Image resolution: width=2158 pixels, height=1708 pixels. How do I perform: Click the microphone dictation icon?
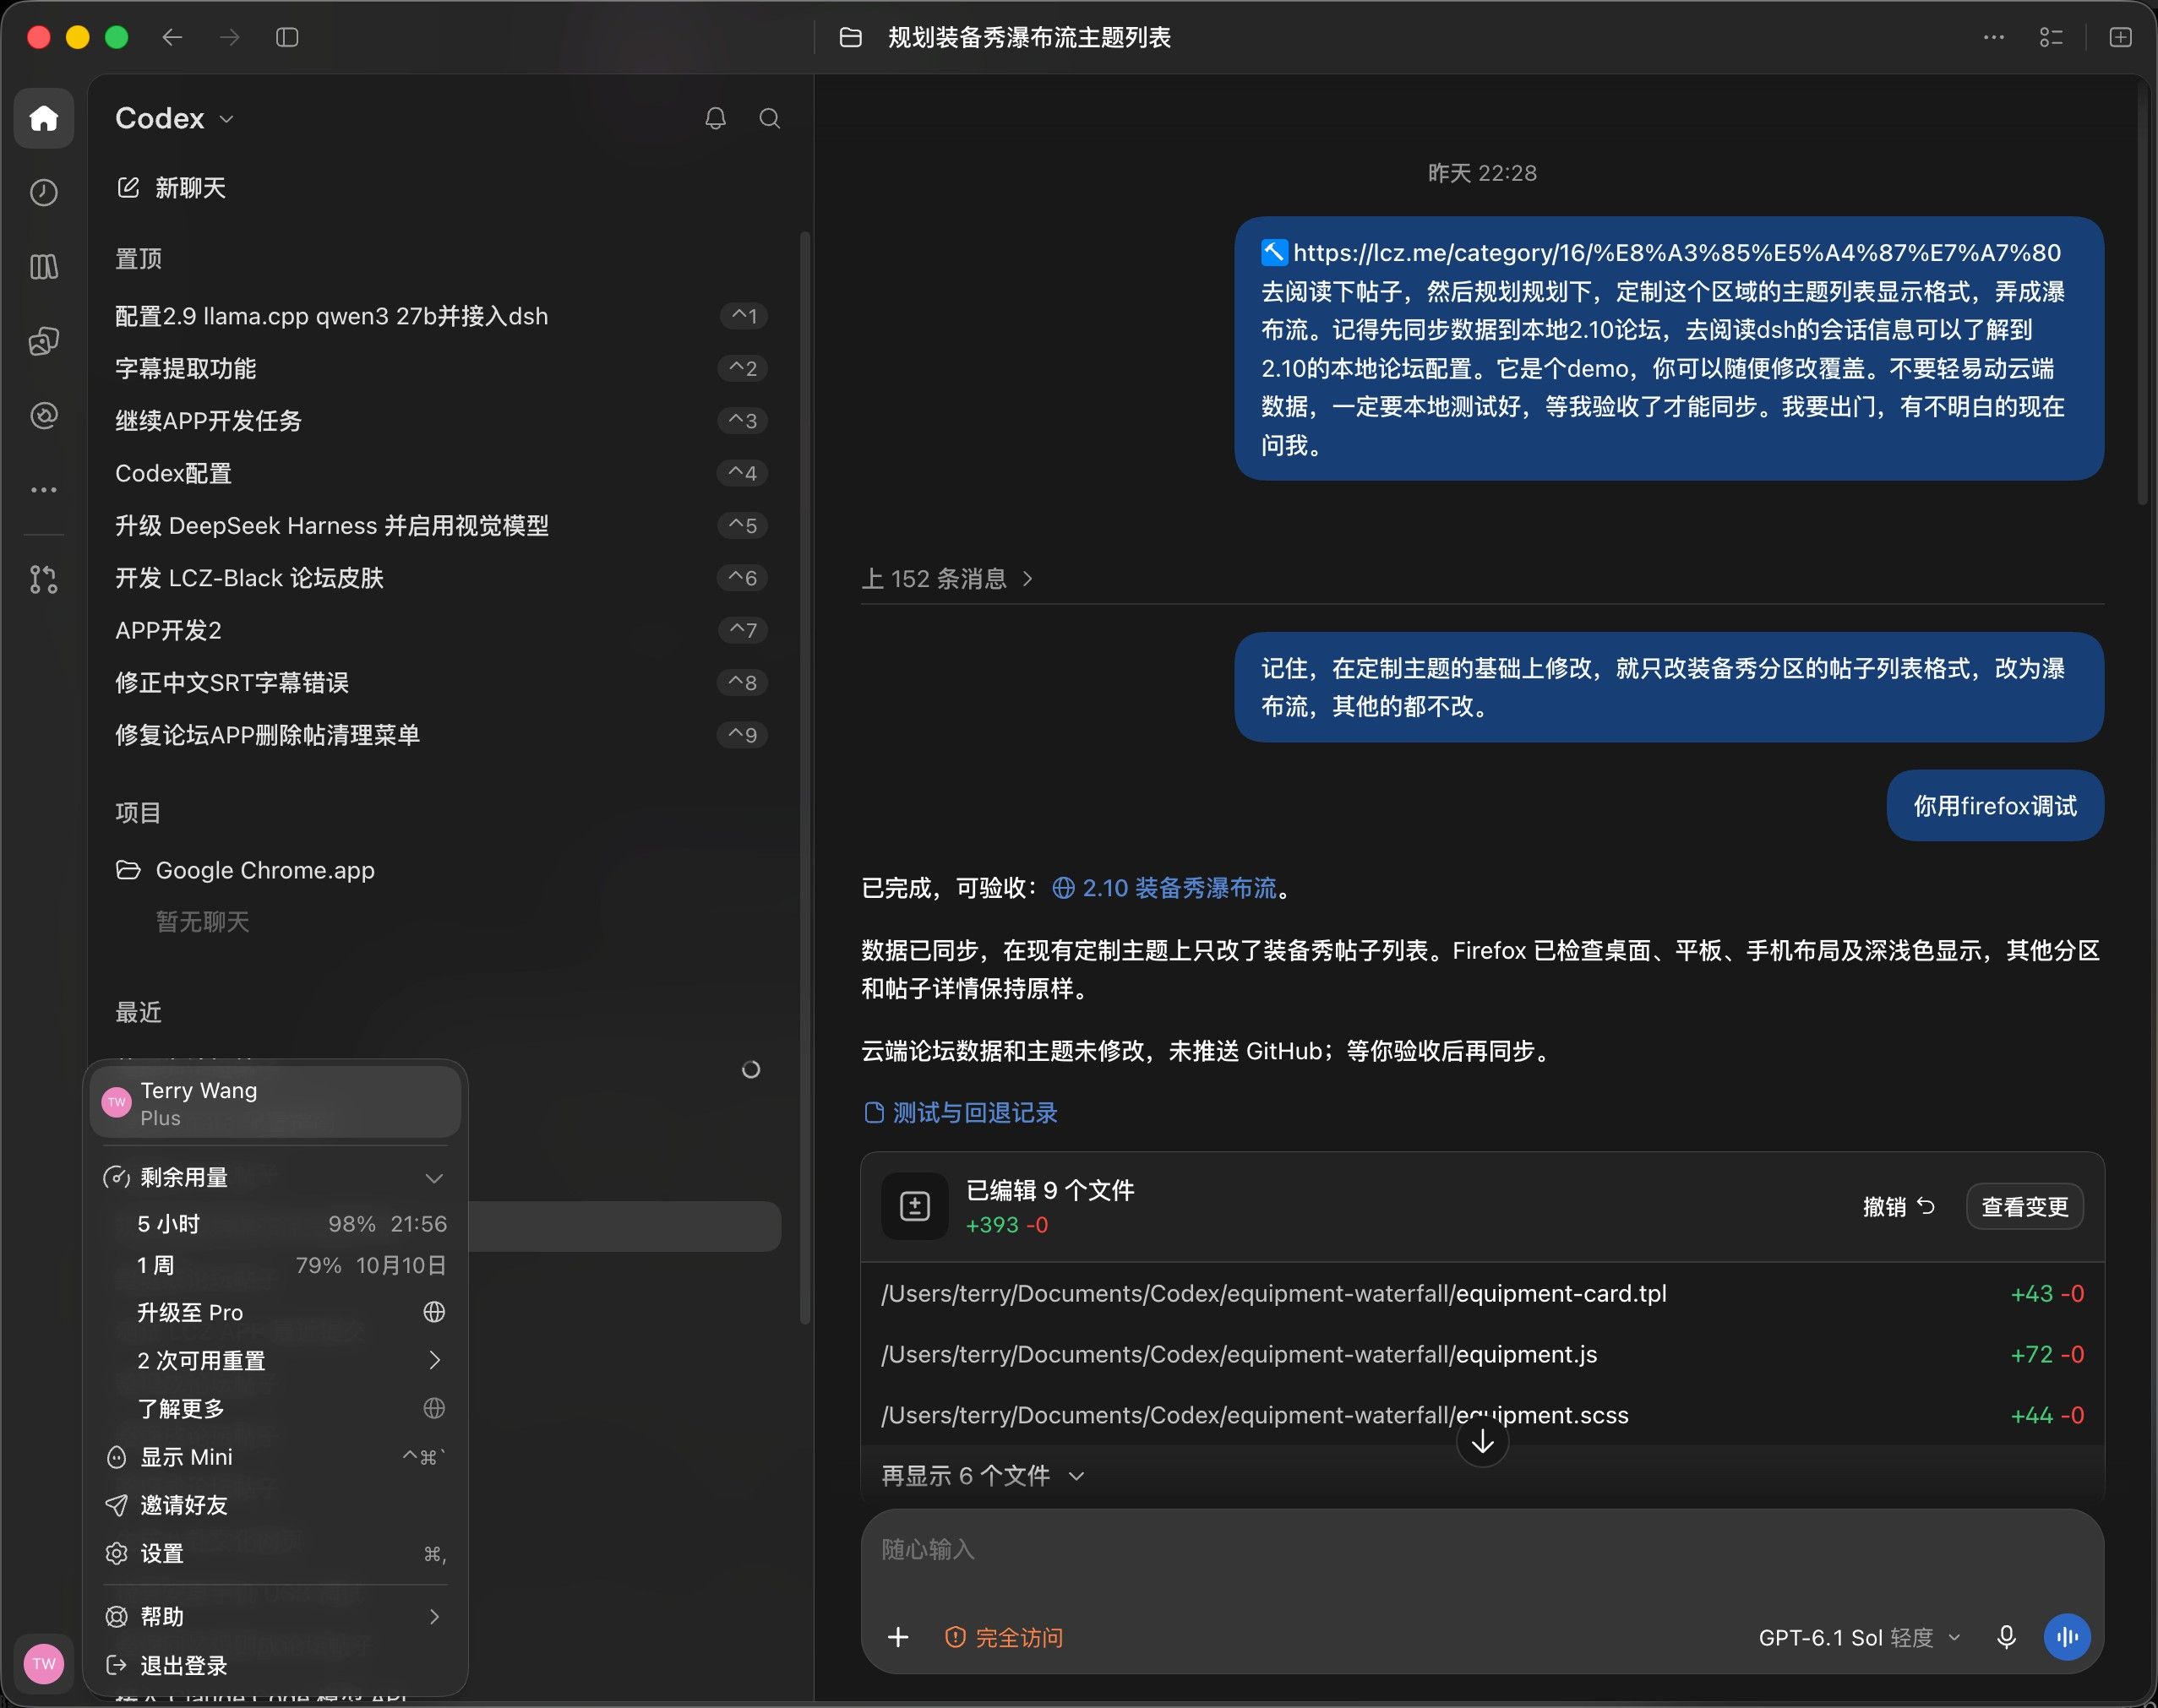2005,1637
